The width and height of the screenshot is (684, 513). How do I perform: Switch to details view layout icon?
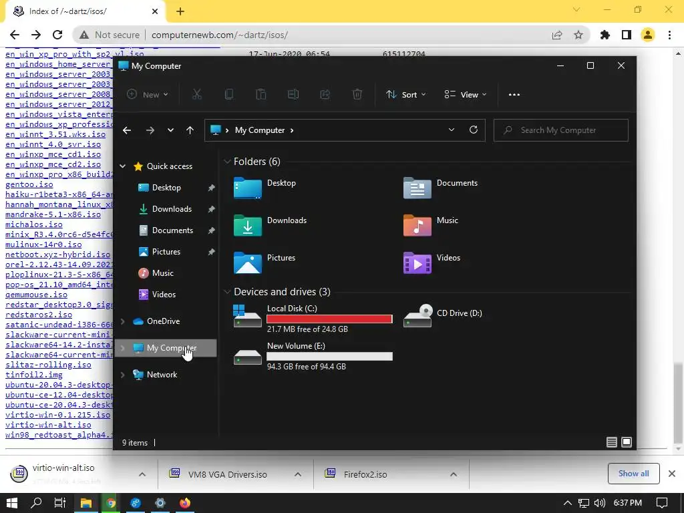[x=612, y=442]
